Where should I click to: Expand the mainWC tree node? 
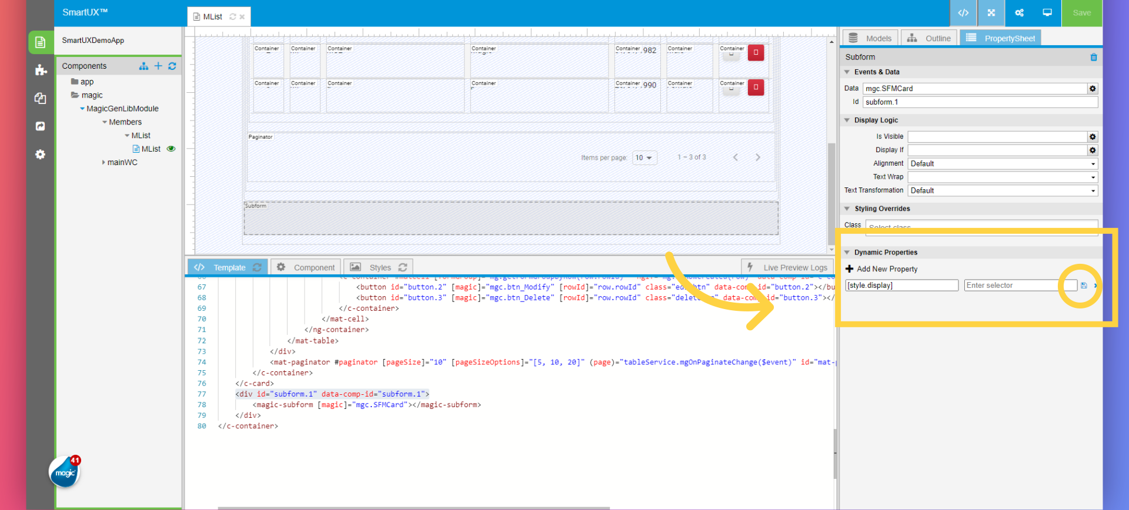(x=103, y=163)
